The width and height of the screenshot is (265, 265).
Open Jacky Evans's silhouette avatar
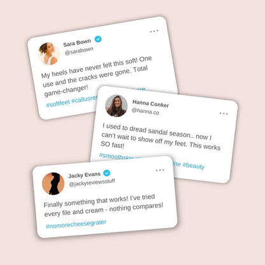tap(53, 183)
